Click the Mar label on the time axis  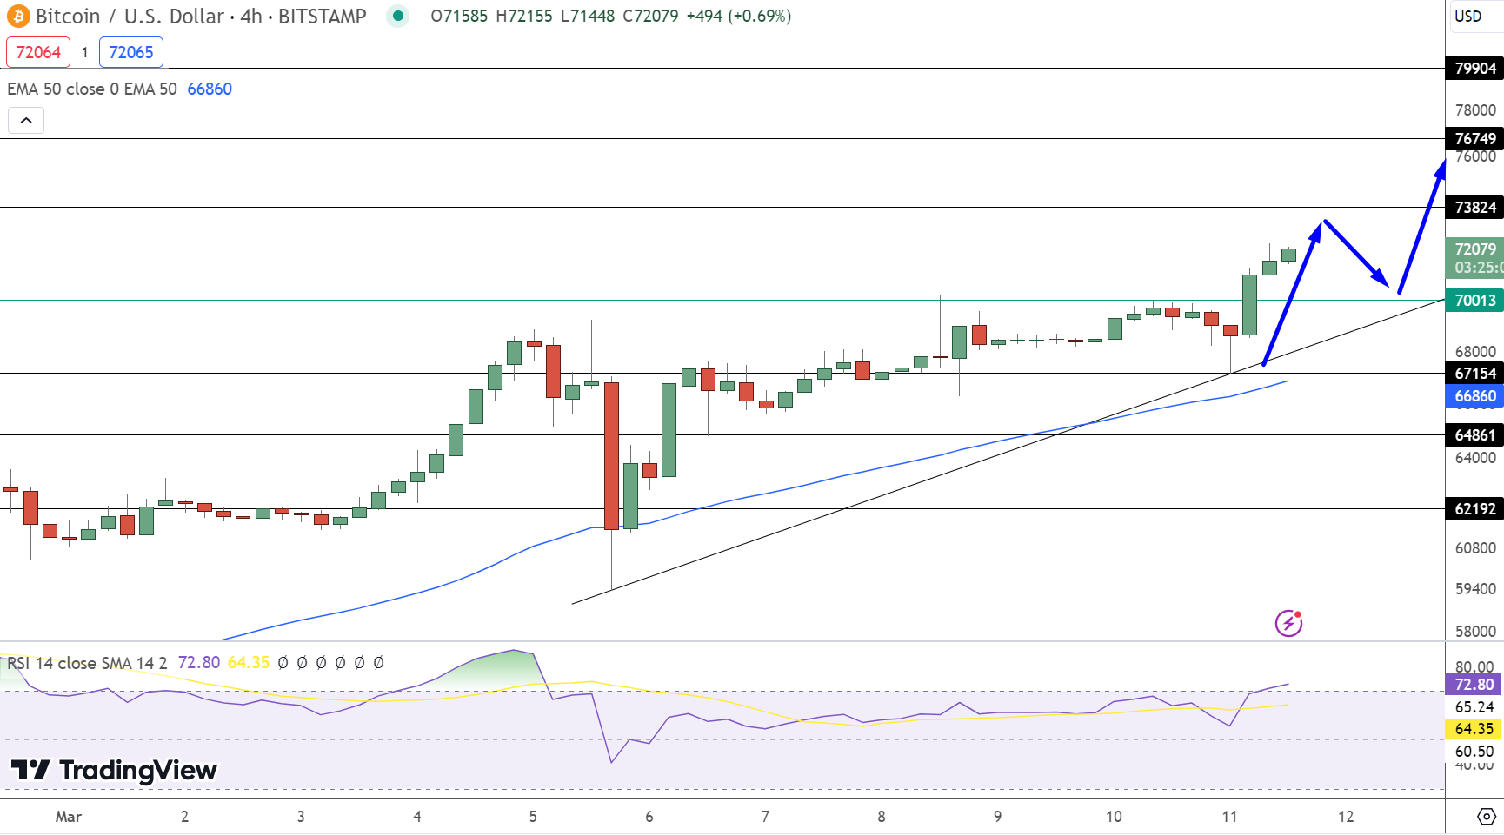(x=69, y=817)
